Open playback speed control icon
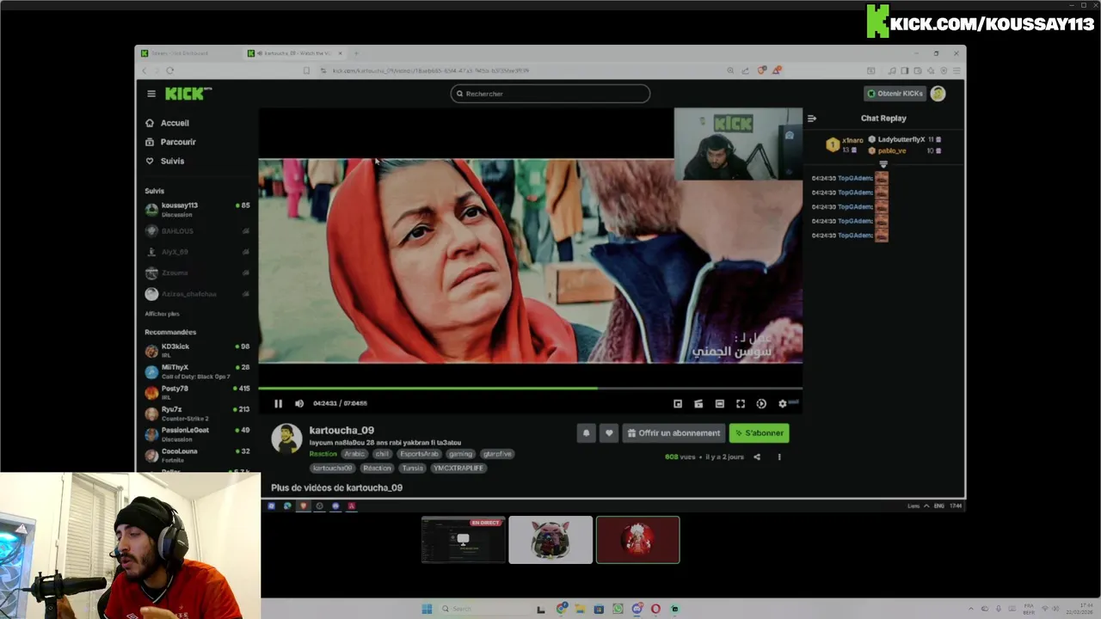This screenshot has width=1101, height=619. (761, 403)
